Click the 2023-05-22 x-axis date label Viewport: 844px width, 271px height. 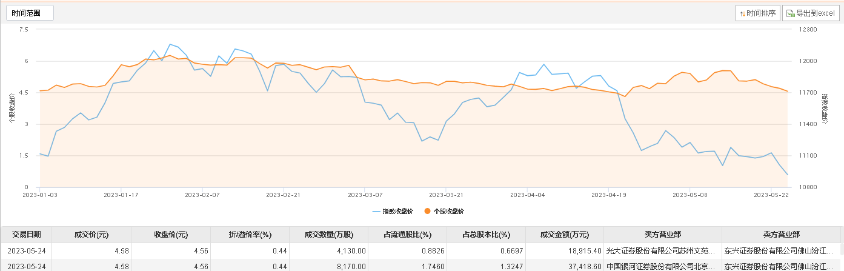770,195
